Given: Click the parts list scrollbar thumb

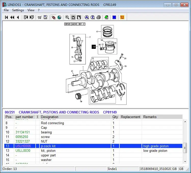Looking at the screenshot, I should 185,148.
